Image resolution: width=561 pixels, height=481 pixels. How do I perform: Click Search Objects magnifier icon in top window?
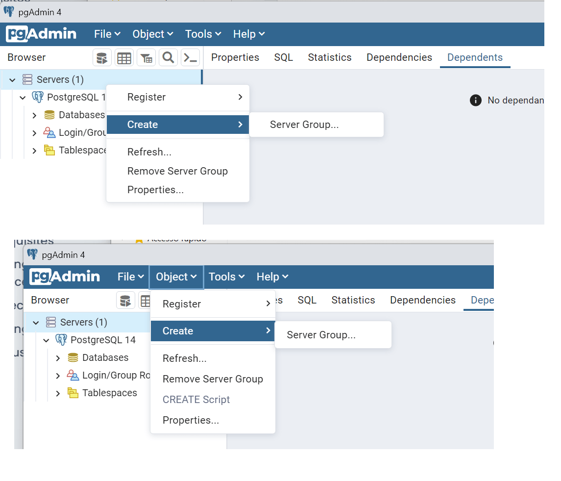pyautogui.click(x=168, y=58)
